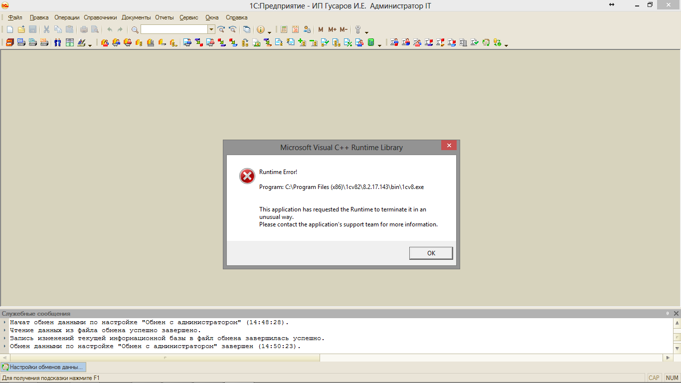The width and height of the screenshot is (681, 383).
Task: Click the Find magnifier icon
Action: tap(135, 29)
